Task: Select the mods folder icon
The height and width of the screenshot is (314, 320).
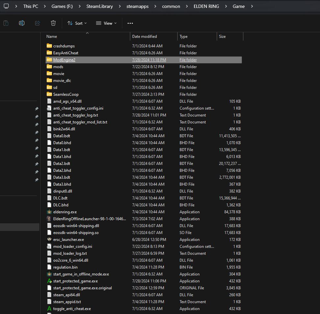Action: click(49, 66)
